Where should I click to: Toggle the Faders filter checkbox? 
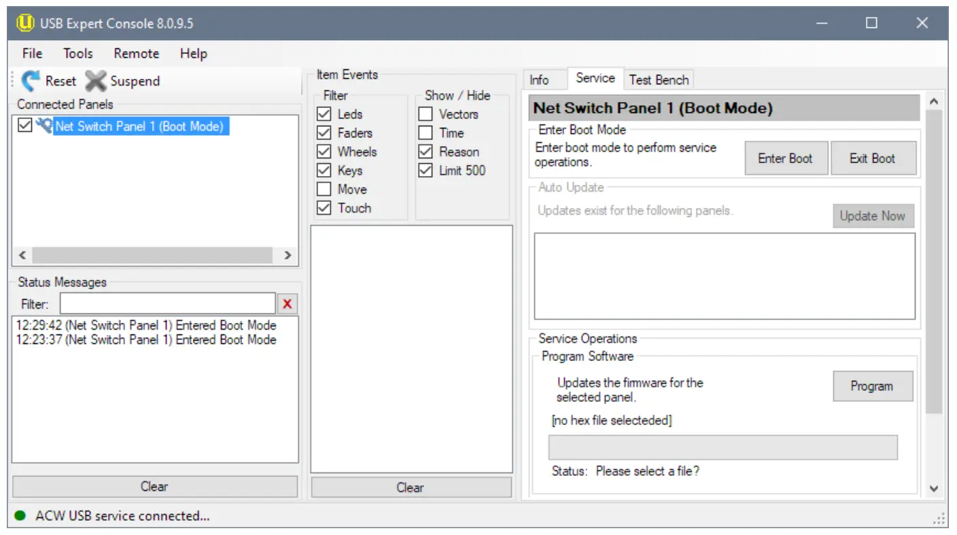pos(324,133)
